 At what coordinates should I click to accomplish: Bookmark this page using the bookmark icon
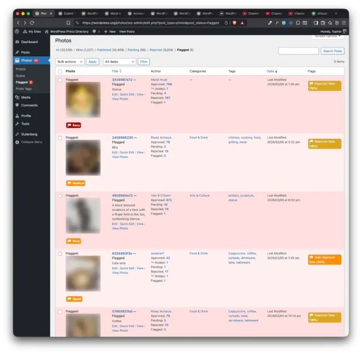point(68,23)
